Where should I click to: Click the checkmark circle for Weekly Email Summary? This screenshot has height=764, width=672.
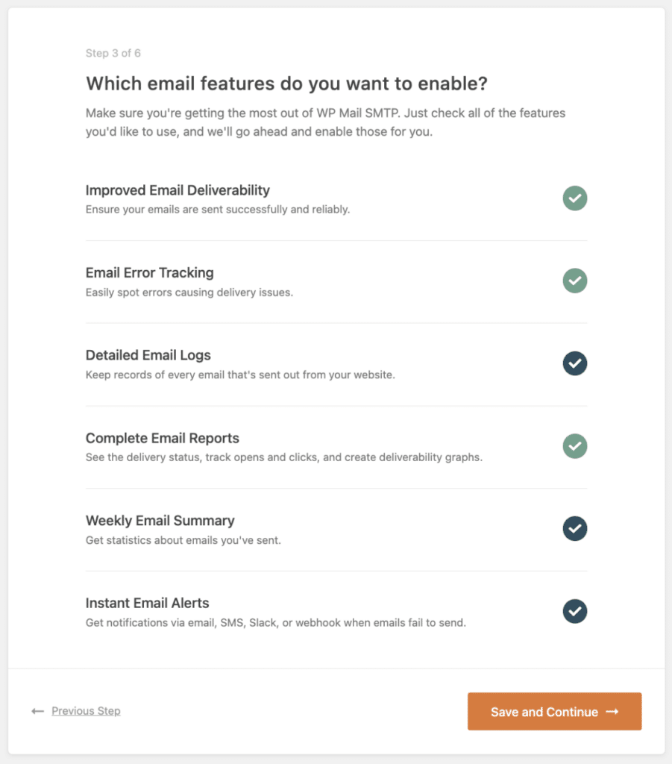[574, 528]
